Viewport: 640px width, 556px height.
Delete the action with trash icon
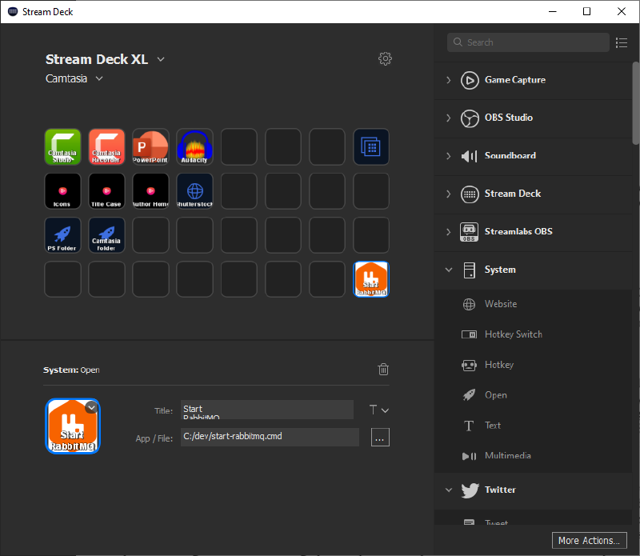(383, 369)
